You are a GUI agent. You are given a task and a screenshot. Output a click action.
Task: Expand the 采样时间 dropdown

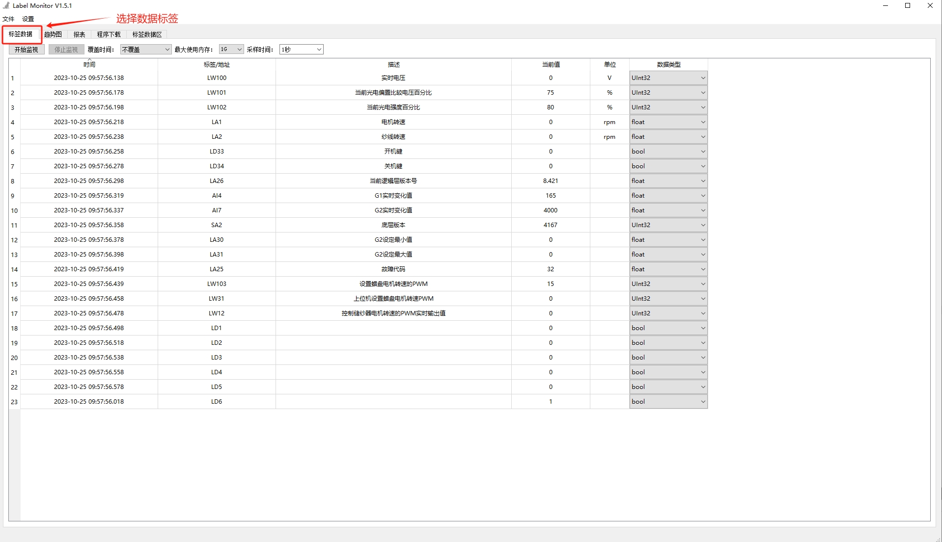pos(301,50)
